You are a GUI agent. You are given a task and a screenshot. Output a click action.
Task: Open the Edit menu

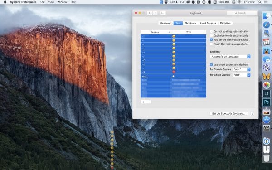point(42,2)
